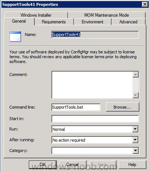Click the Command line field
The height and width of the screenshot is (172, 149).
(76, 107)
